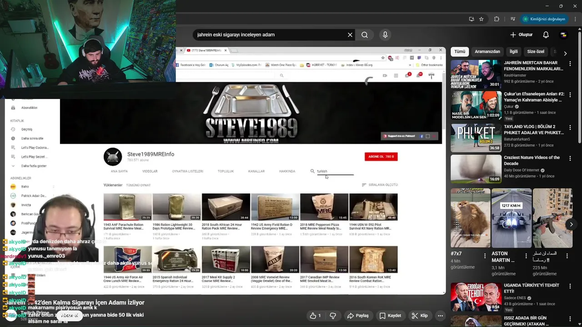Open the UGANDA TÜRKİYE'Yİ TEHDİT thumbnail
Viewport: 582px width, 327px height.
pos(476,297)
